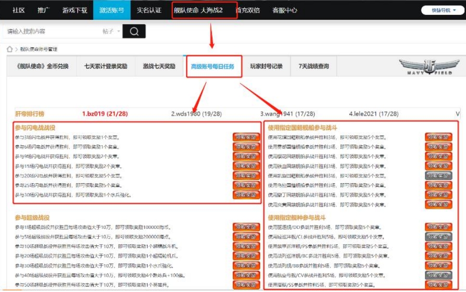The image size is (466, 292).
Task: Switch to 高级账号每日任务 tab
Action: pos(213,66)
